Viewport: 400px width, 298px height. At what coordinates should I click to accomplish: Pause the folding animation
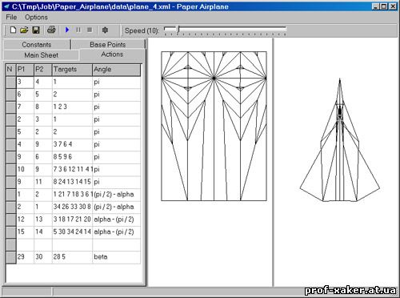(x=78, y=30)
